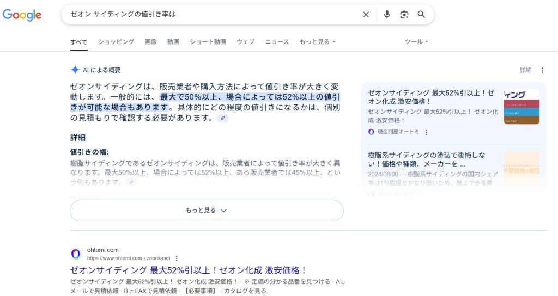Switch to the ショッピング tab

tap(116, 41)
